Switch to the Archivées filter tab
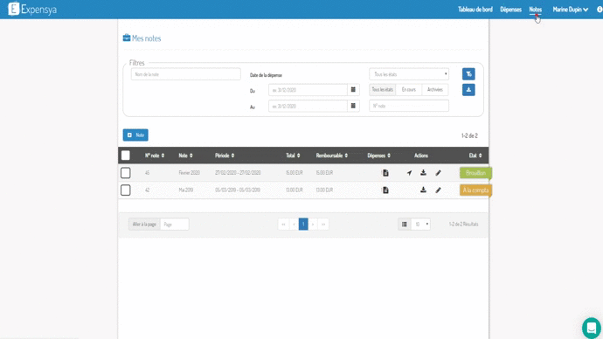603x339 pixels. pos(435,89)
